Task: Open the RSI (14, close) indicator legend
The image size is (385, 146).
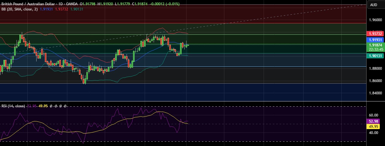Action: click(x=14, y=106)
